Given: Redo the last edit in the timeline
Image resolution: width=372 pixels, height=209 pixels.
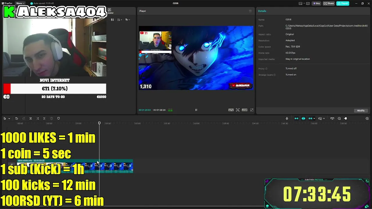Looking at the screenshot, I should pyautogui.click(x=23, y=118).
